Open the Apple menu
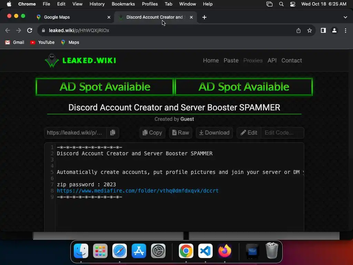This screenshot has width=353, height=265. (x=9, y=4)
